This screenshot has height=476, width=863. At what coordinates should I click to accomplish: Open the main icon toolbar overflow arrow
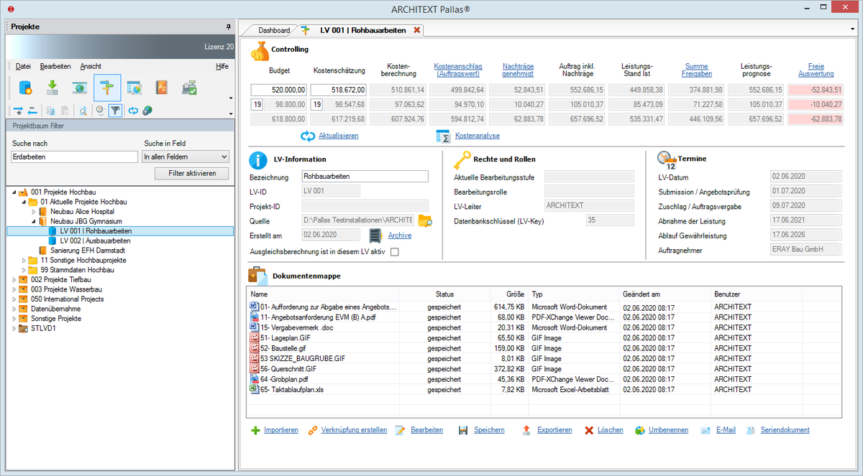click(230, 98)
